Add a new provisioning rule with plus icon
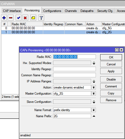This screenshot has width=125, height=139. pos(4,18)
